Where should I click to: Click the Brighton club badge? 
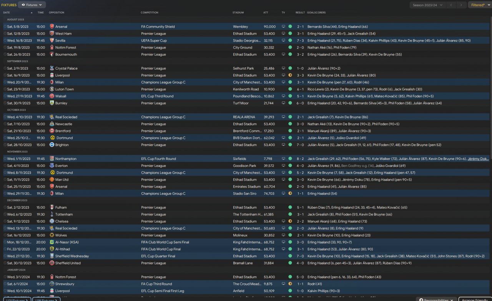coord(52,145)
